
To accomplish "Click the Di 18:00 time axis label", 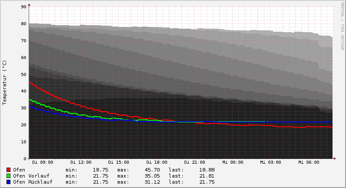I will click(x=157, y=162).
